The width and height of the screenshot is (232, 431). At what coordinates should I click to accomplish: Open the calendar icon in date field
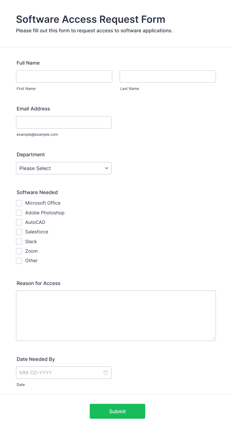(106, 373)
